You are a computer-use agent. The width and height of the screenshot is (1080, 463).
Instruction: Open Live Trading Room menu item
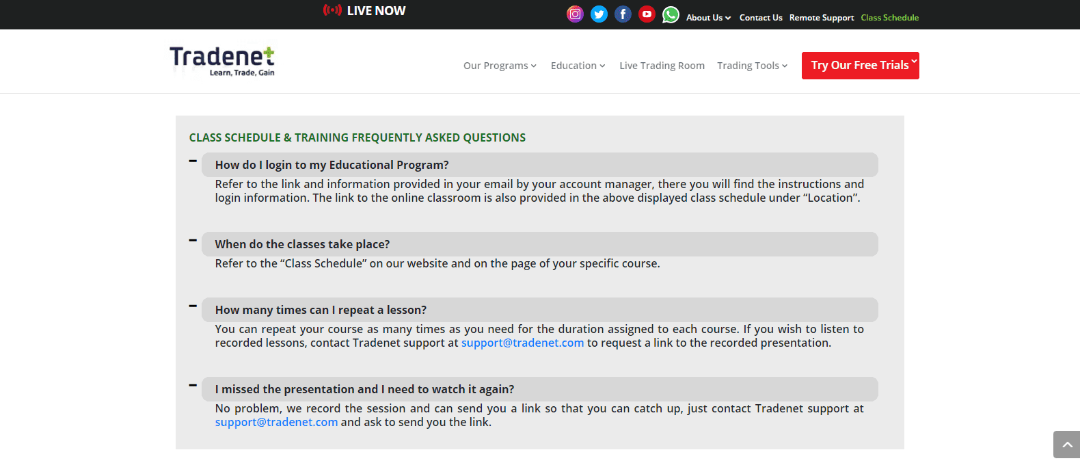662,66
